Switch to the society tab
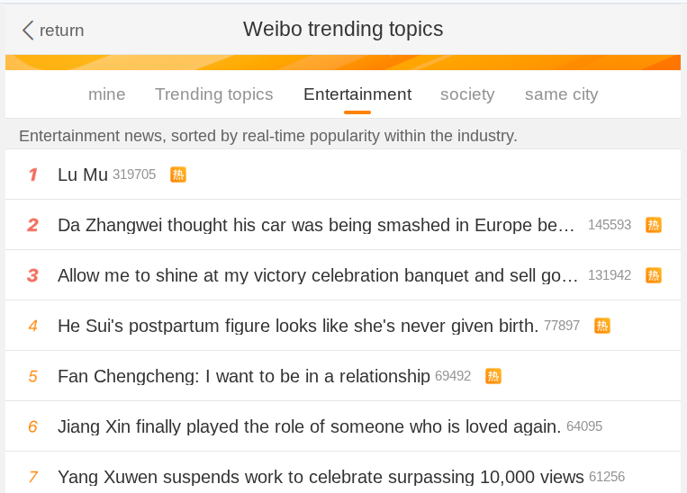Viewport: 687px width, 493px height. click(467, 94)
